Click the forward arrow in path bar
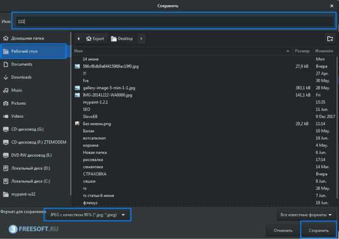The image size is (339, 239). click(x=141, y=38)
